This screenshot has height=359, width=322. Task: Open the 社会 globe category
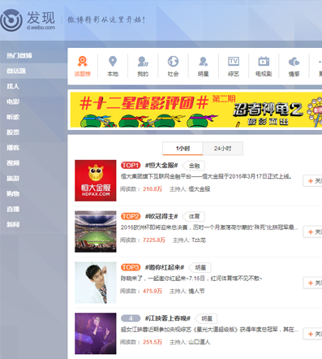tap(173, 67)
